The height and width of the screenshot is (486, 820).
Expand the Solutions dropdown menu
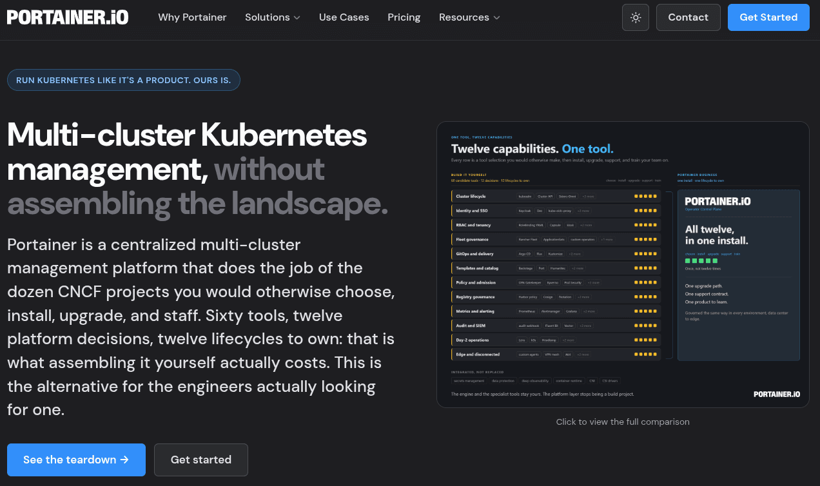[273, 17]
